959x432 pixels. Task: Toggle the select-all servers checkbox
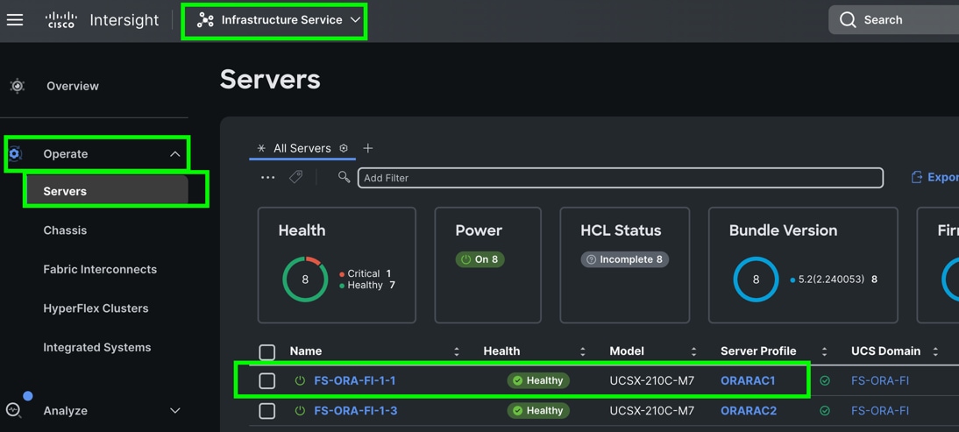[x=267, y=352]
